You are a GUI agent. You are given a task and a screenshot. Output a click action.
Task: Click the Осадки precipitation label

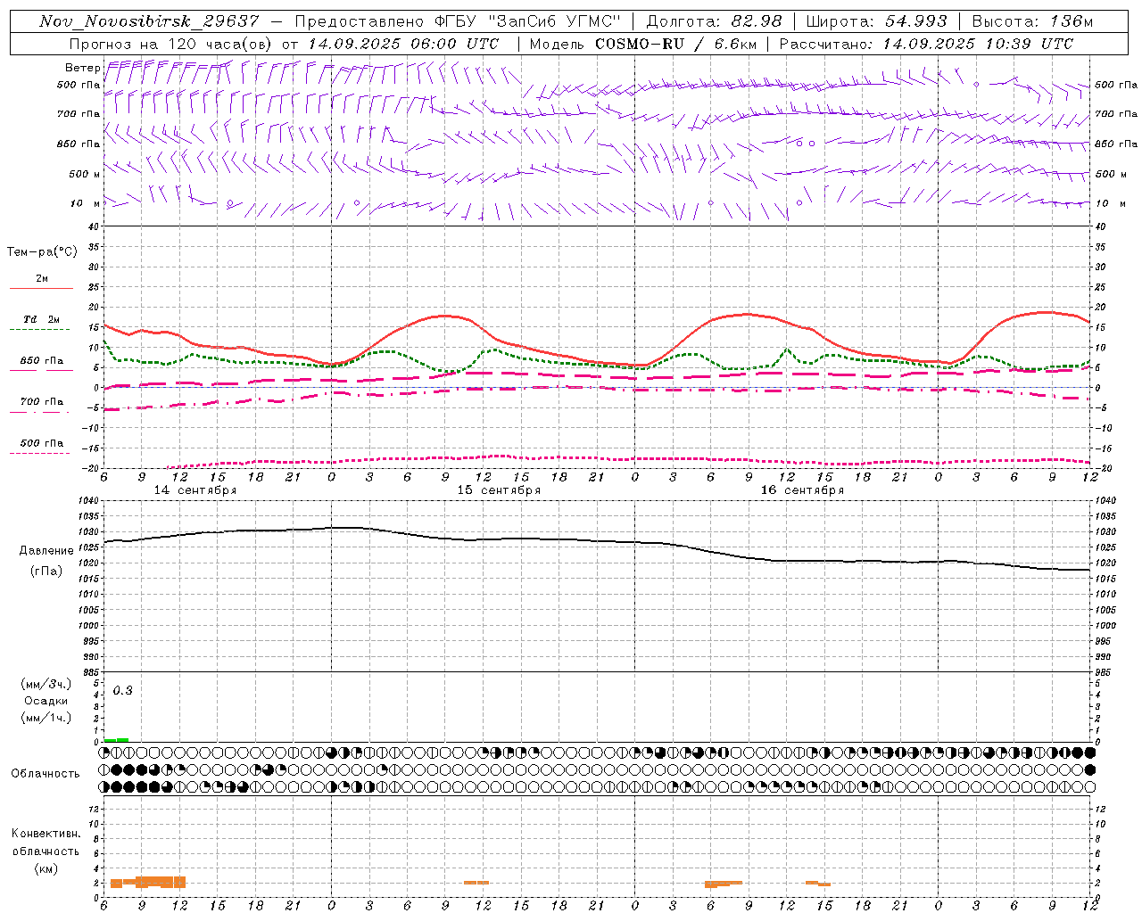pos(46,701)
